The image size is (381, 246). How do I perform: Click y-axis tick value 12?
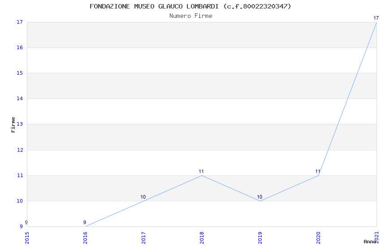pyautogui.click(x=20, y=150)
